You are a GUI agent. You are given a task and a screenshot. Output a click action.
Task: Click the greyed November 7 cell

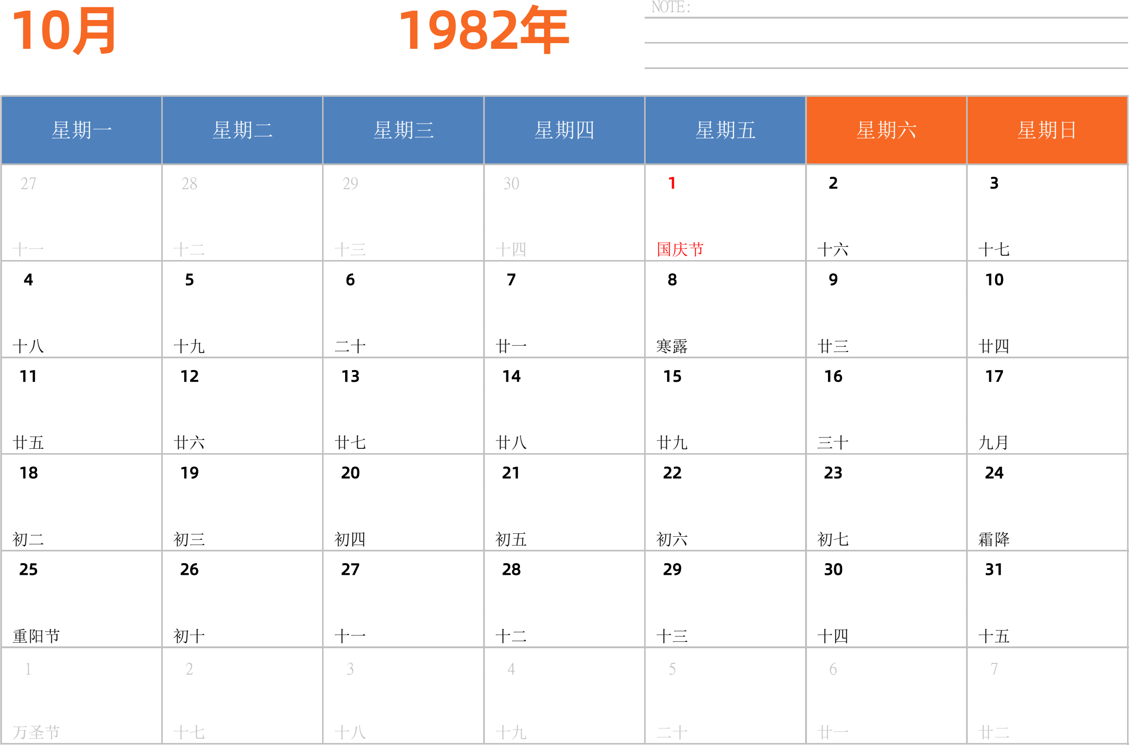(1047, 696)
